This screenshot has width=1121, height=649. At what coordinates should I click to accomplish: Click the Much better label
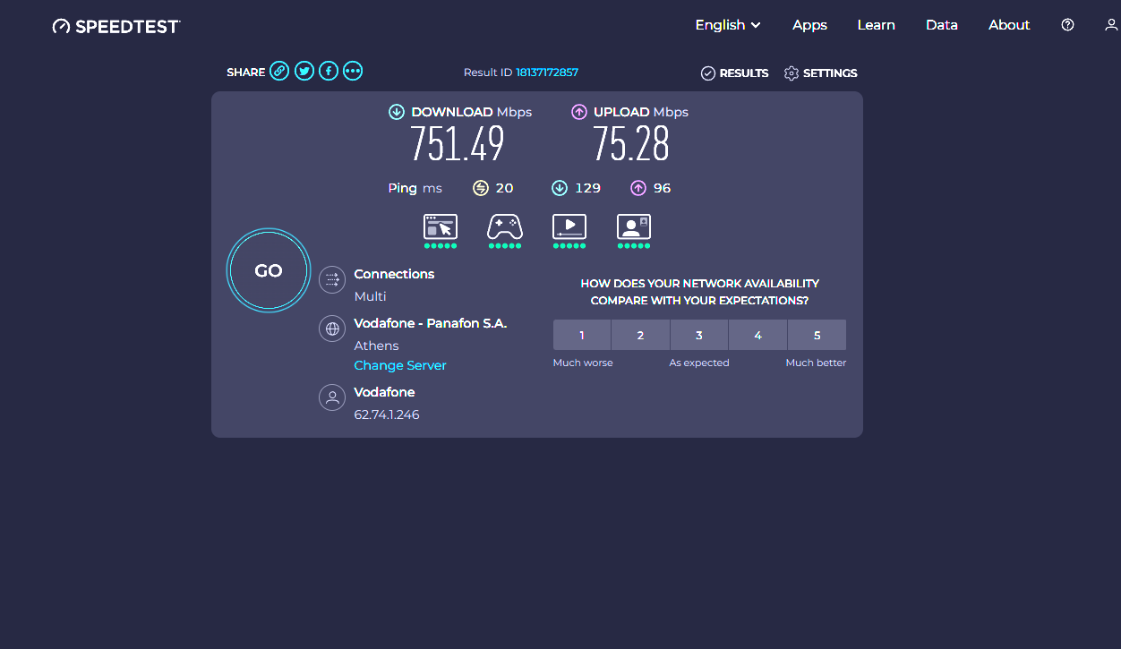click(x=816, y=363)
